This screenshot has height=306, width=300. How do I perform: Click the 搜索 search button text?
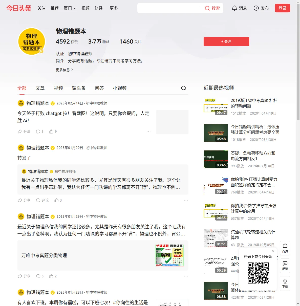pyautogui.click(x=216, y=8)
